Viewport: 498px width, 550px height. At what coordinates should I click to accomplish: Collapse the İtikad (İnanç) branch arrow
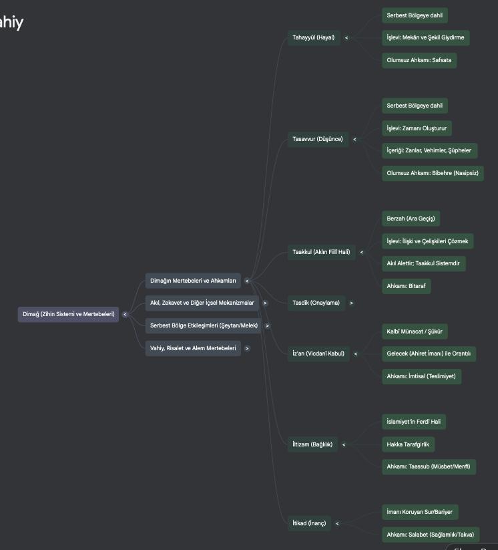coord(337,523)
